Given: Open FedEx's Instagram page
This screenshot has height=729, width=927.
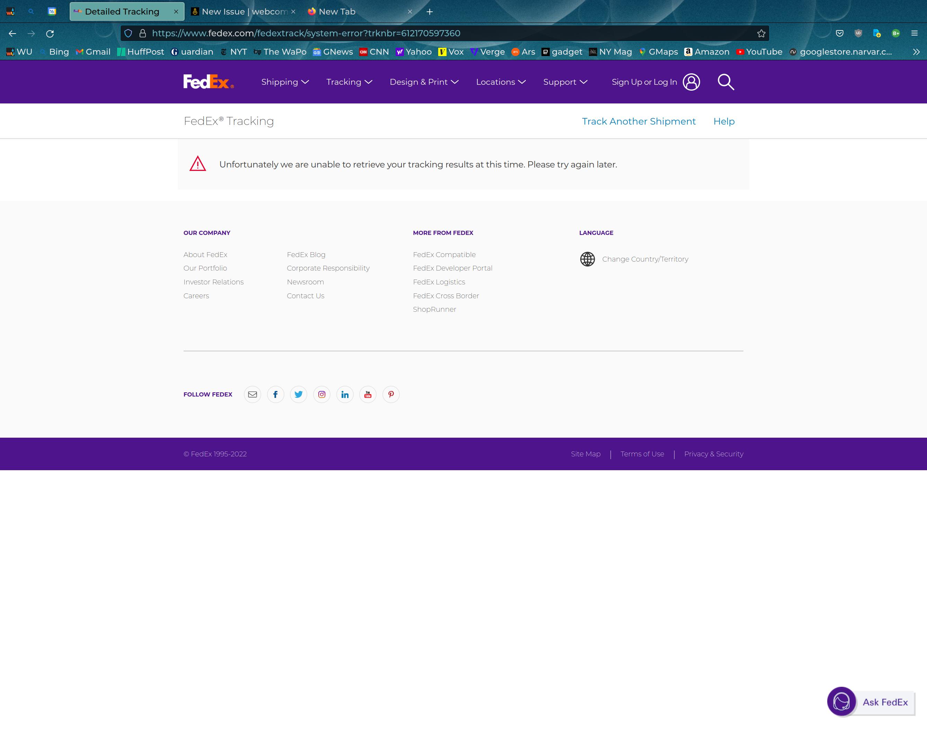Looking at the screenshot, I should click(322, 394).
